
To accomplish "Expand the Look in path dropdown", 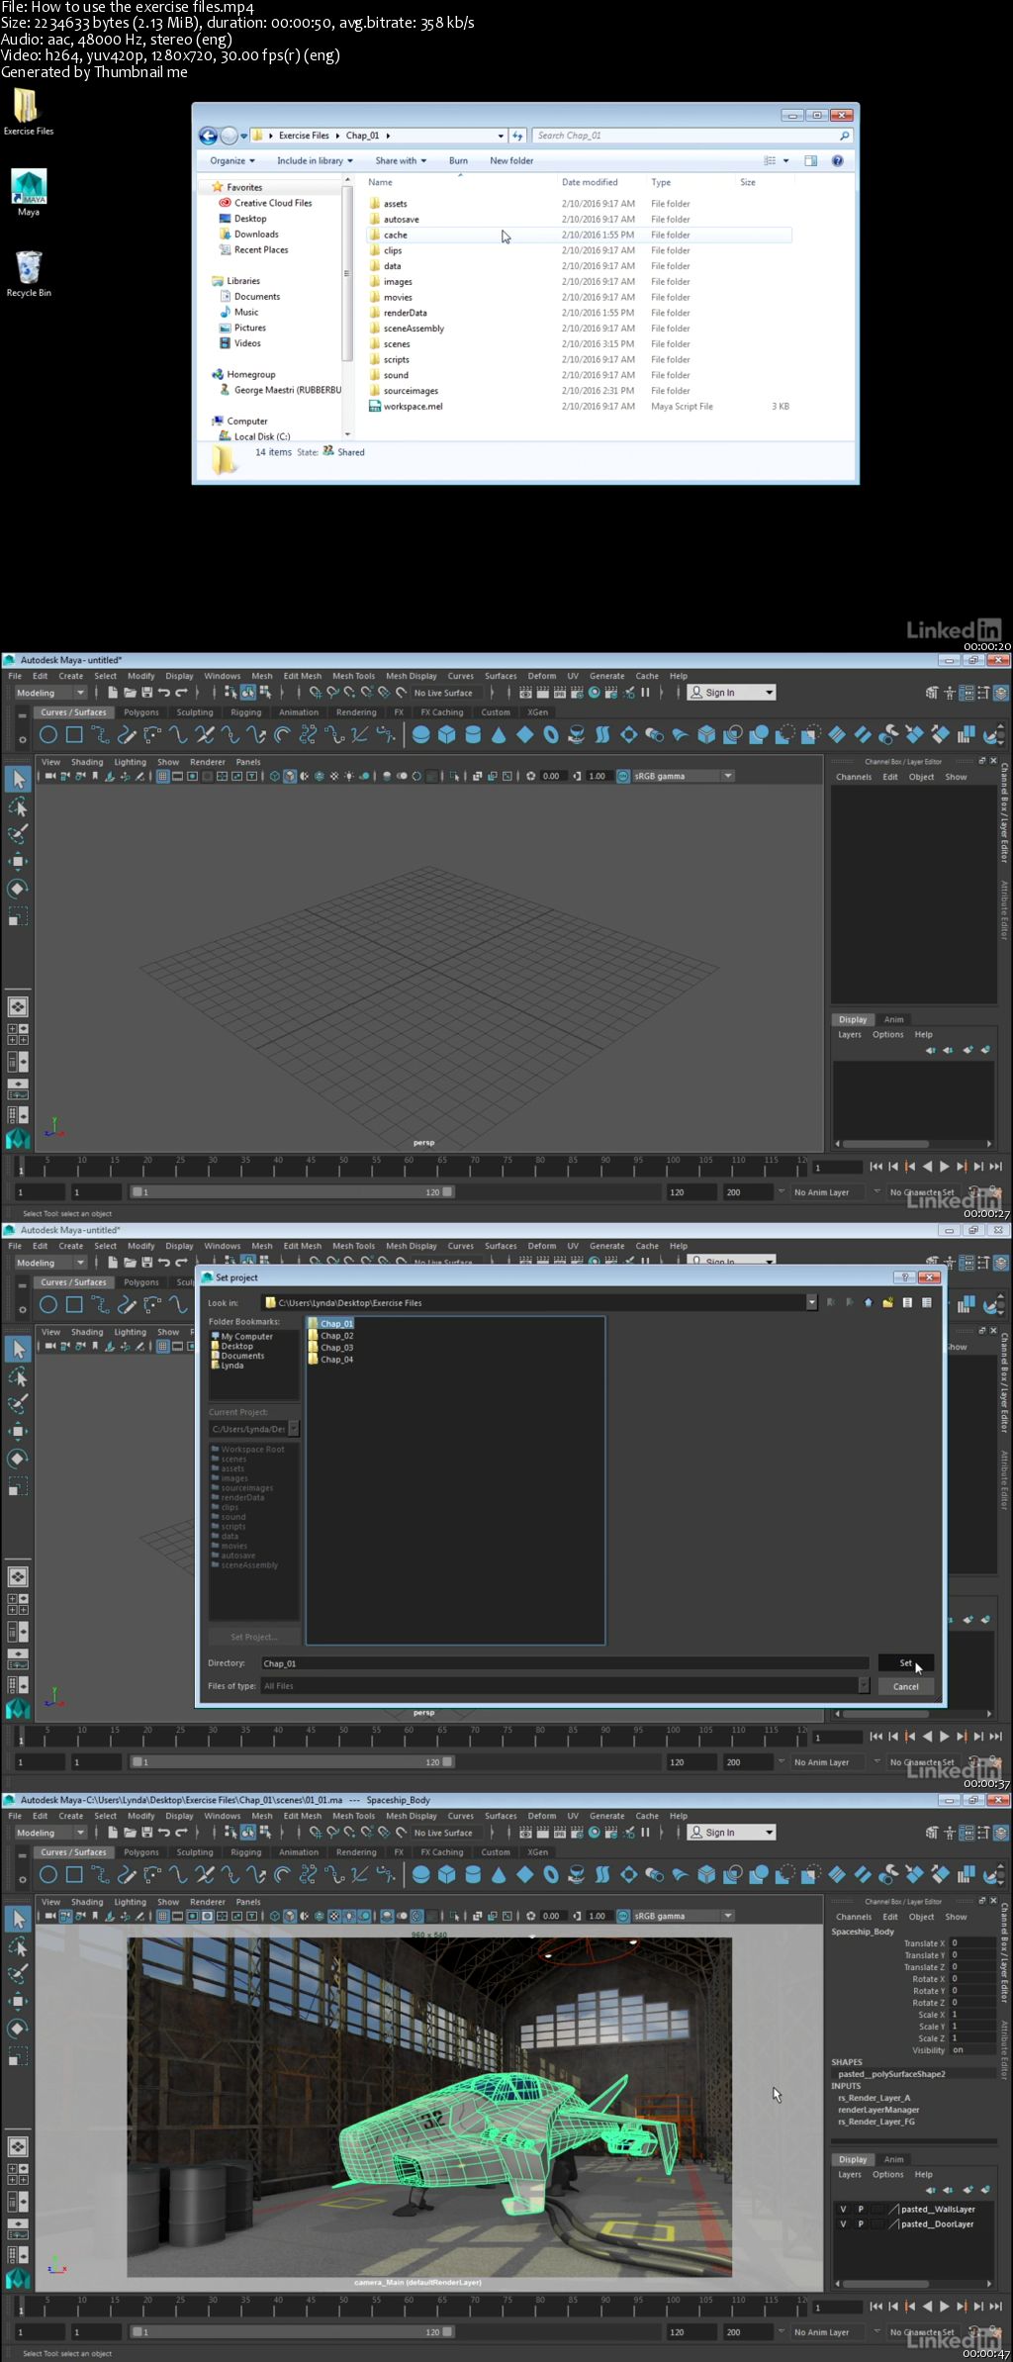I will [811, 1302].
